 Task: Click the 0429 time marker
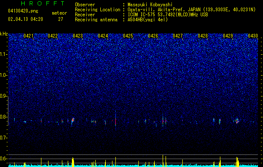[x=228, y=35]
